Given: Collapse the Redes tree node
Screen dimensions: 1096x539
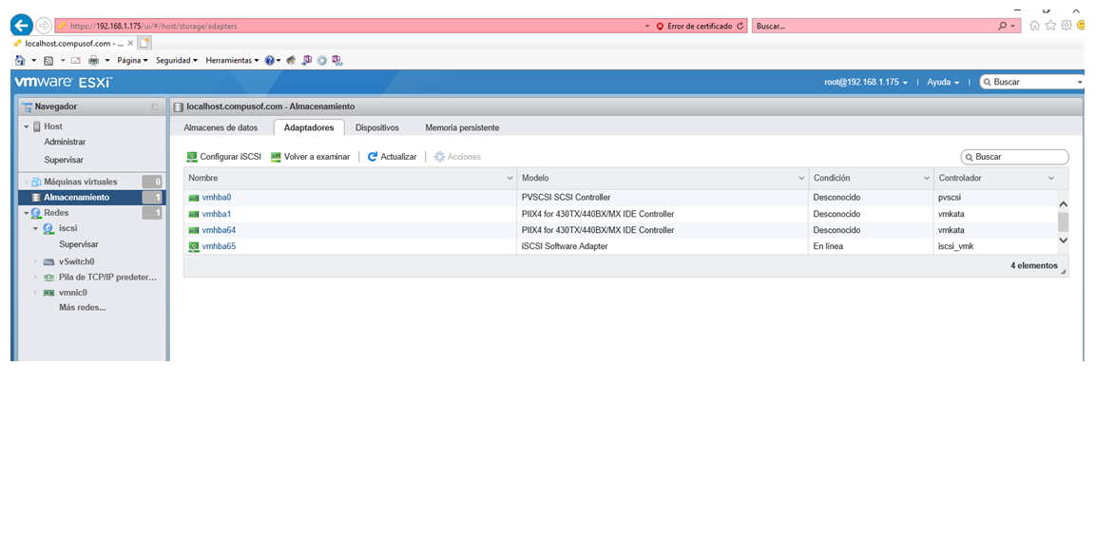Looking at the screenshot, I should (x=27, y=213).
